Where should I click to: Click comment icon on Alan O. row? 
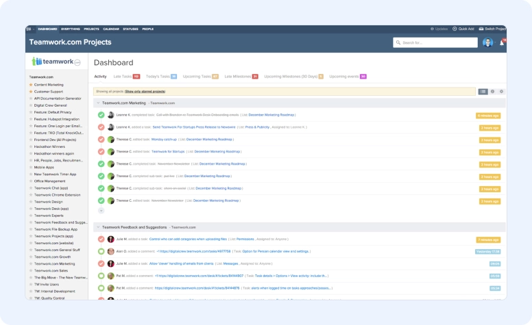coord(101,252)
